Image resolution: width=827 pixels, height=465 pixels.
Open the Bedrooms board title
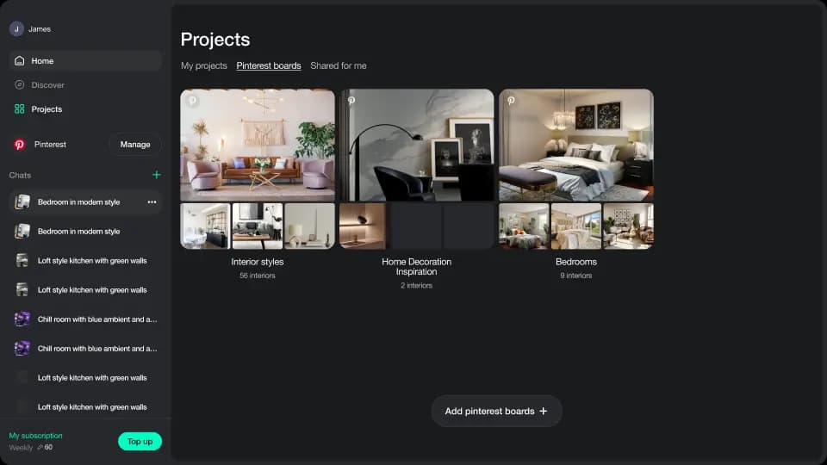(576, 262)
